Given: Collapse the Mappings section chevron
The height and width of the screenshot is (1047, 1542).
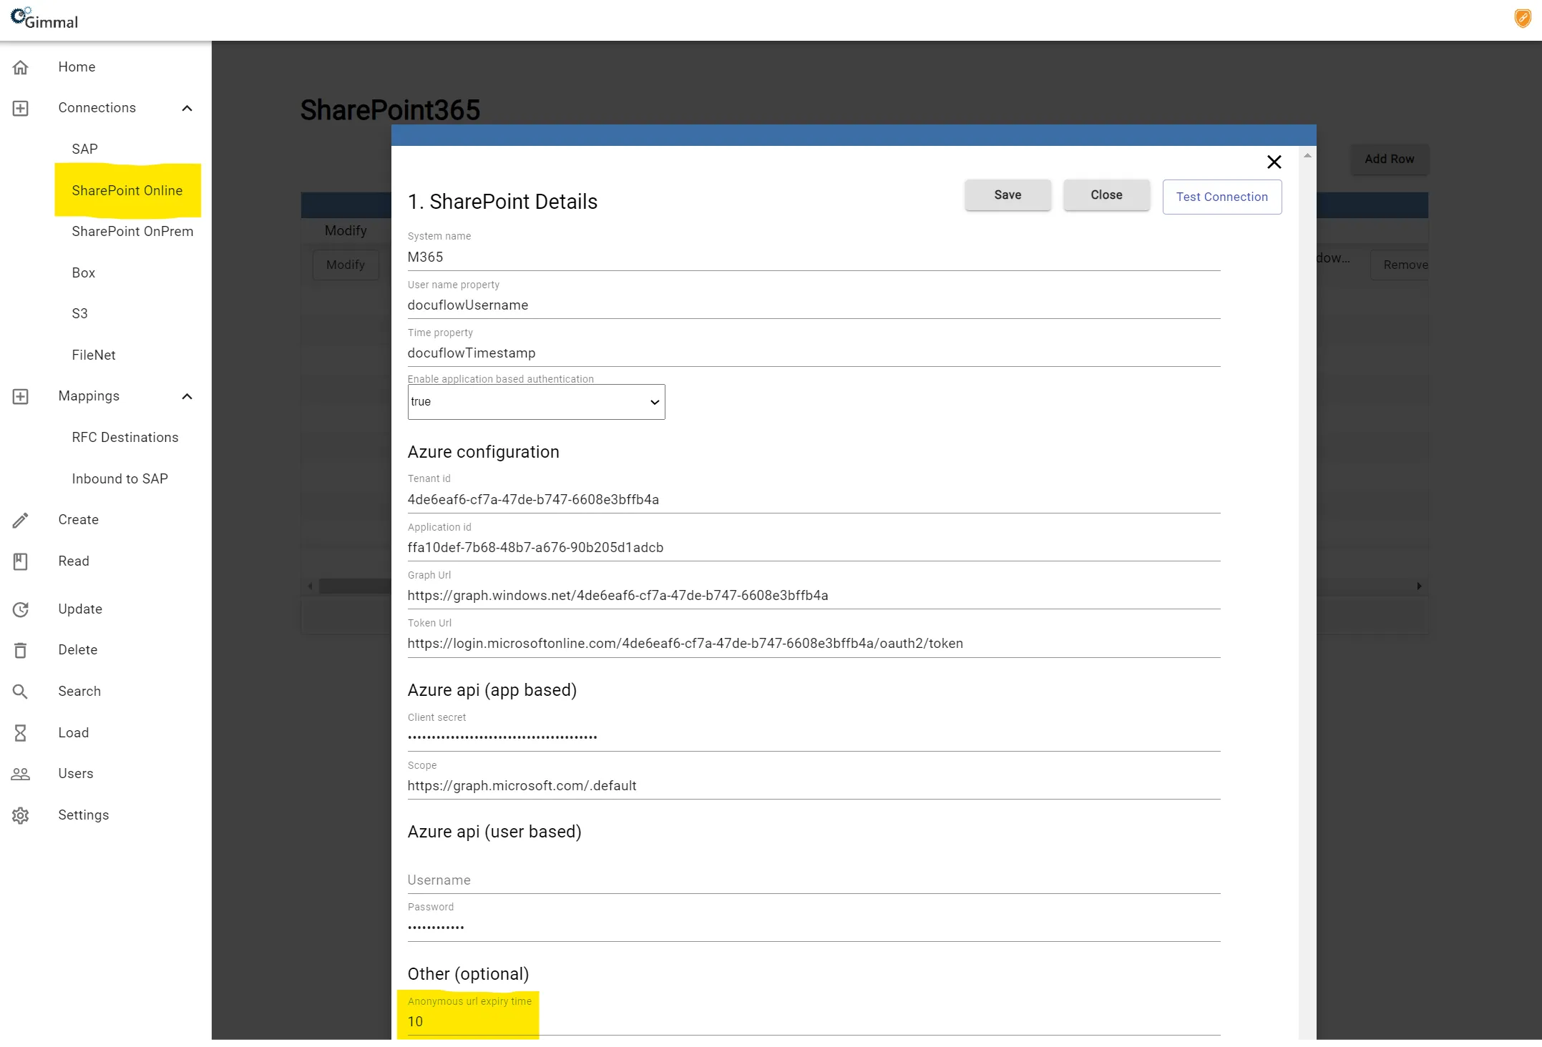Looking at the screenshot, I should point(187,396).
